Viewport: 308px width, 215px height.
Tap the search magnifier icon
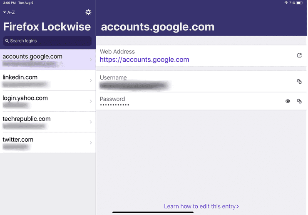click(x=7, y=41)
